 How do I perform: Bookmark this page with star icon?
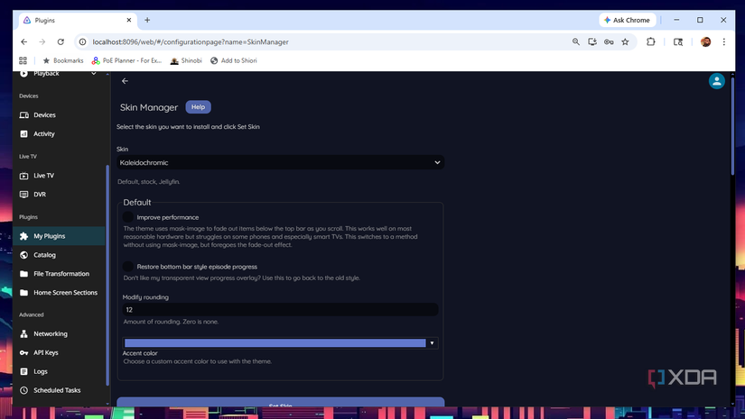point(625,41)
